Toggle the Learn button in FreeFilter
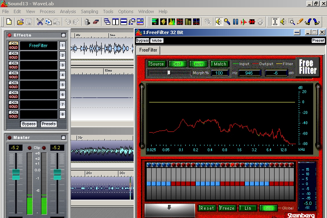327x218 pixels. (198, 64)
